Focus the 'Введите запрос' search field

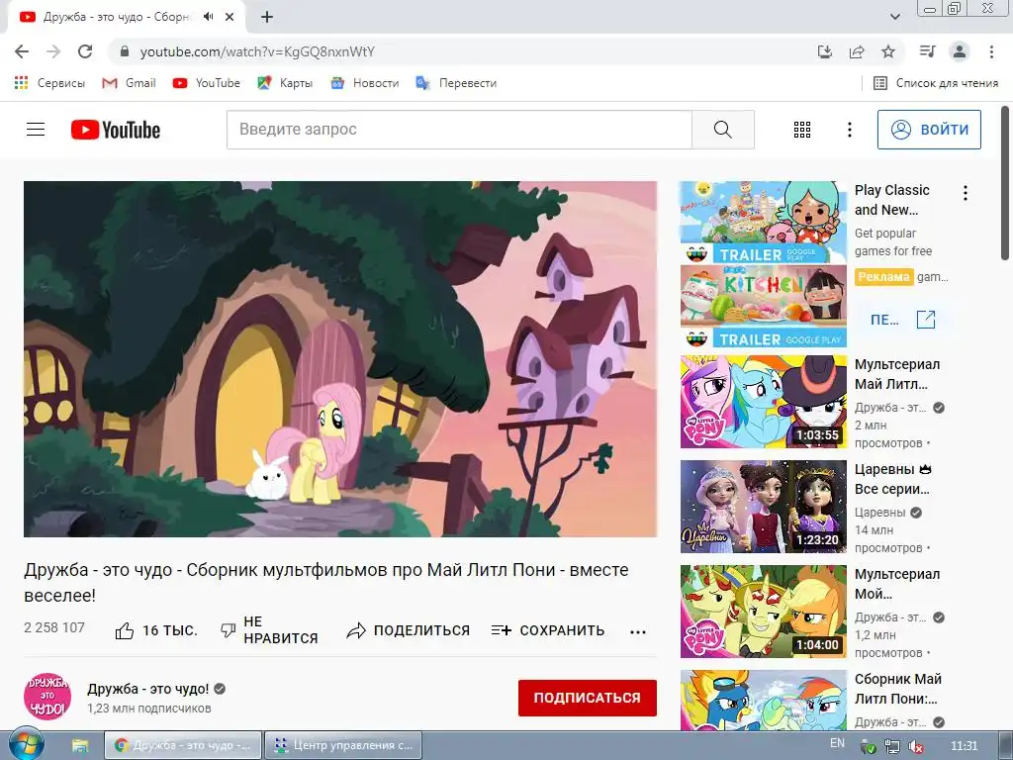(x=459, y=130)
